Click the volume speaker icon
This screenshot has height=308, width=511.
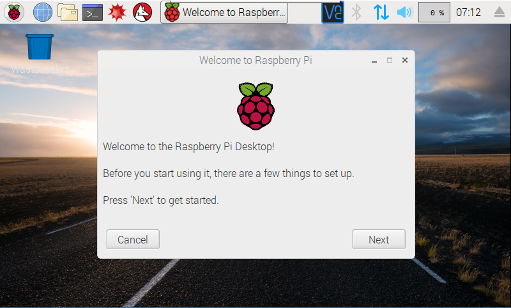tap(405, 12)
